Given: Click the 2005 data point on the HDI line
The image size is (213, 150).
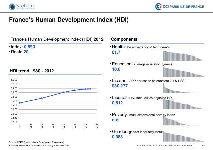Looking at the screenshot, I should [x=75, y=90].
